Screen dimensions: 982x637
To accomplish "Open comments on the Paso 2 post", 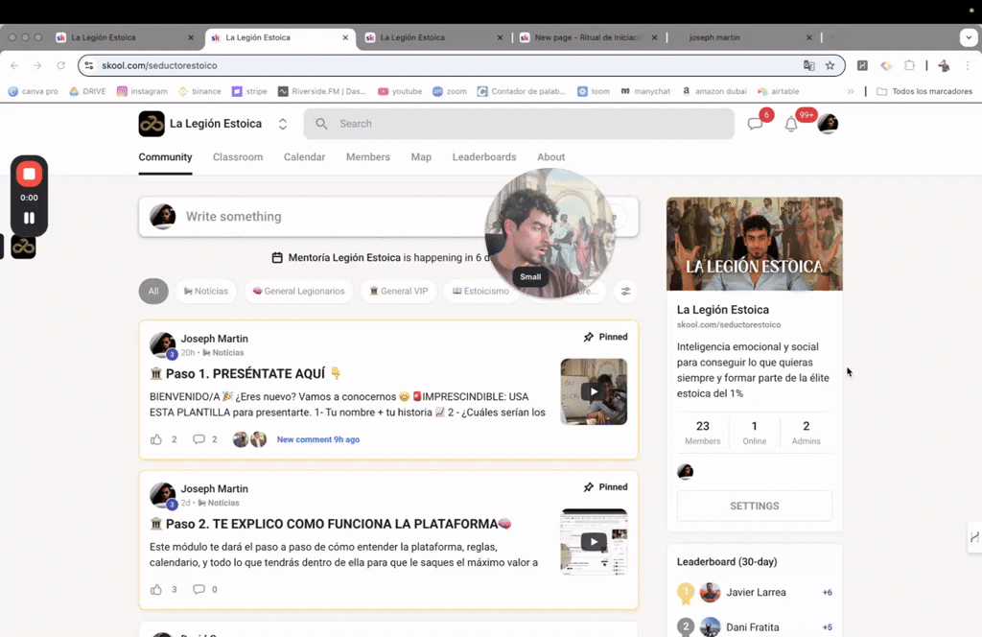I will click(200, 589).
